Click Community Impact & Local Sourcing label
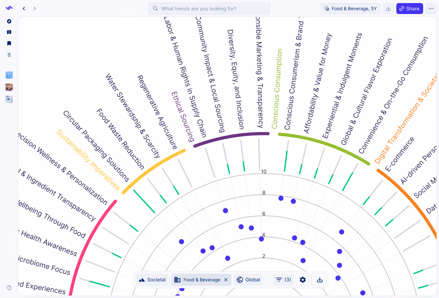Image resolution: width=439 pixels, height=298 pixels. pyautogui.click(x=210, y=75)
